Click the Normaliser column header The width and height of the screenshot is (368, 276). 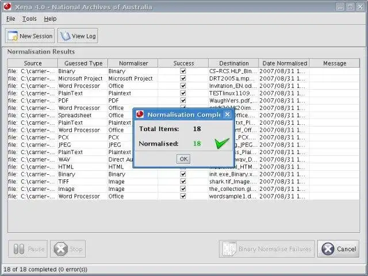pyautogui.click(x=133, y=63)
